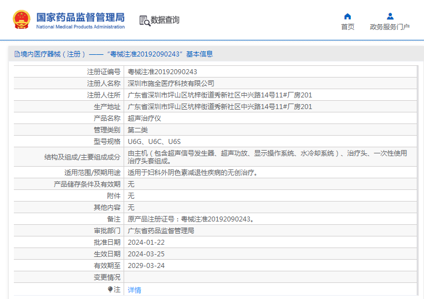Open 政务服务门户 user icon
This screenshot has width=424, height=299.
390,17
